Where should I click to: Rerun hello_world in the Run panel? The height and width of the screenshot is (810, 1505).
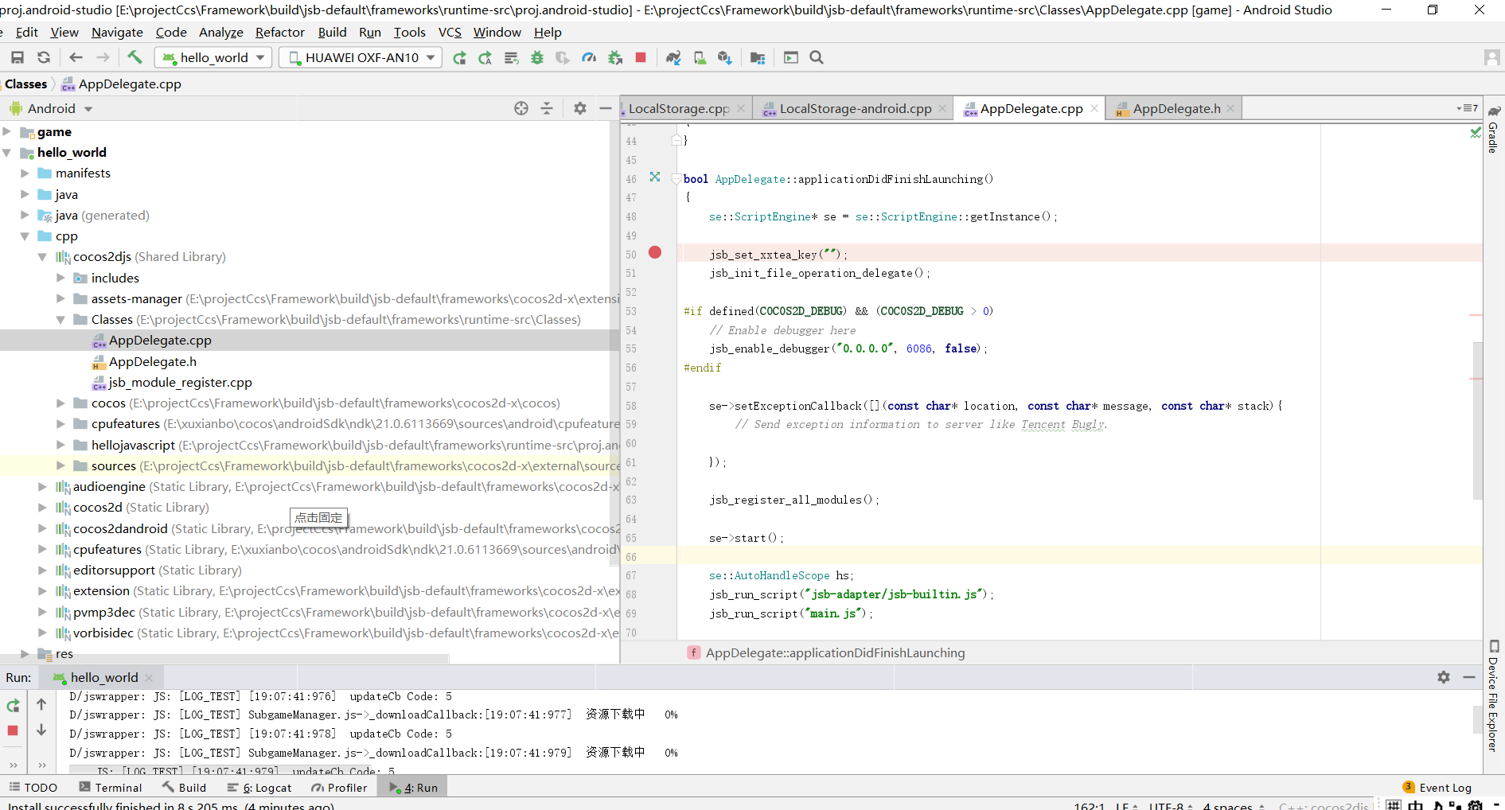click(14, 705)
